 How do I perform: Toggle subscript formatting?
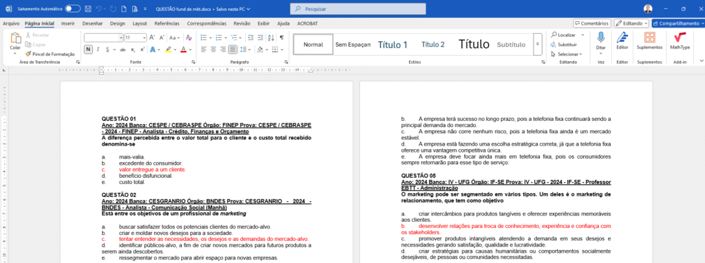click(x=133, y=49)
